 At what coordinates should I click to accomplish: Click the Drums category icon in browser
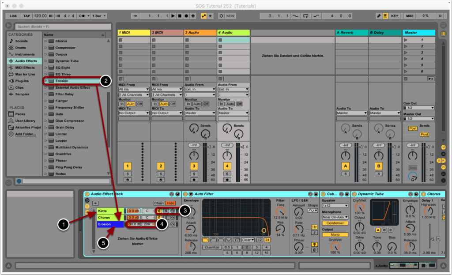click(11, 48)
